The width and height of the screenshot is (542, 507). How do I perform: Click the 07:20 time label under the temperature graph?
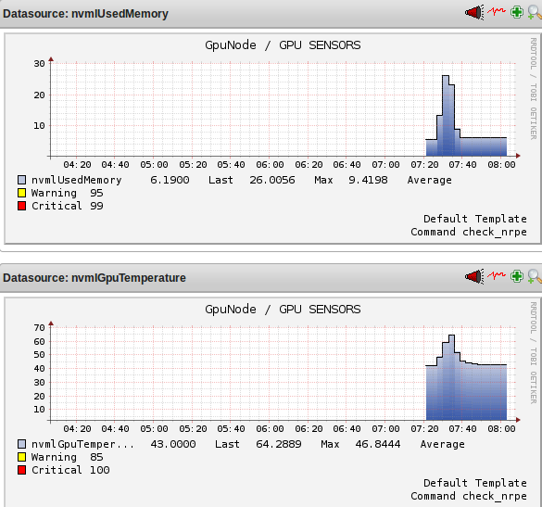click(x=424, y=429)
